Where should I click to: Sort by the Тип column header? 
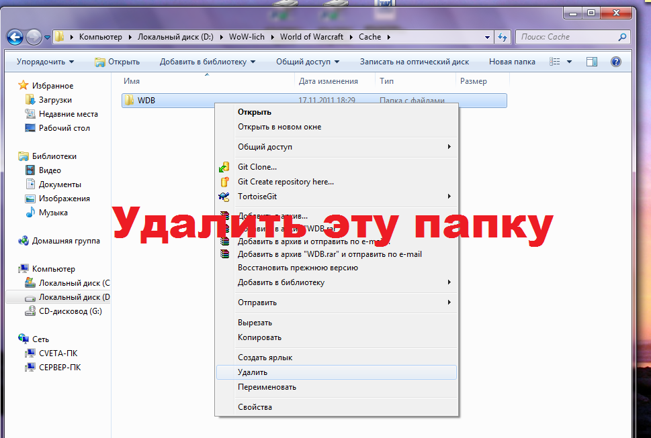(386, 81)
